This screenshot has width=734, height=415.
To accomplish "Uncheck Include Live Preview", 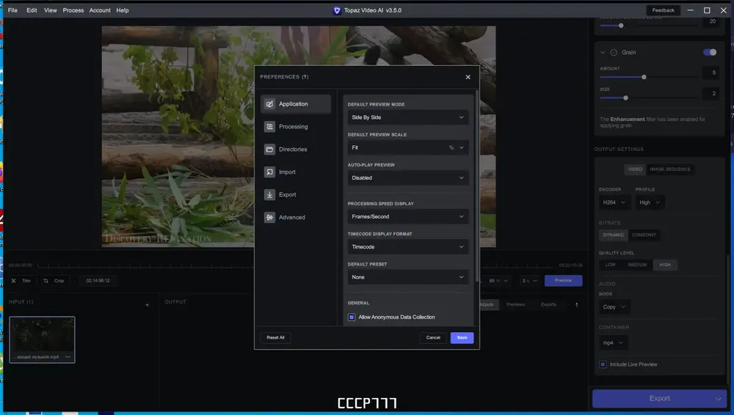I will tap(603, 364).
